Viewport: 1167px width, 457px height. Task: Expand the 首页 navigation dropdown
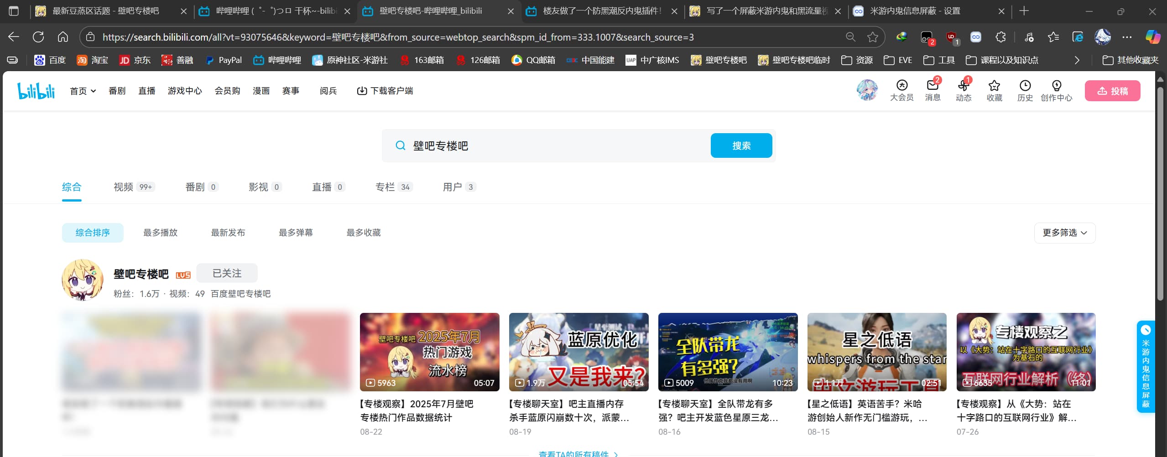click(x=83, y=91)
